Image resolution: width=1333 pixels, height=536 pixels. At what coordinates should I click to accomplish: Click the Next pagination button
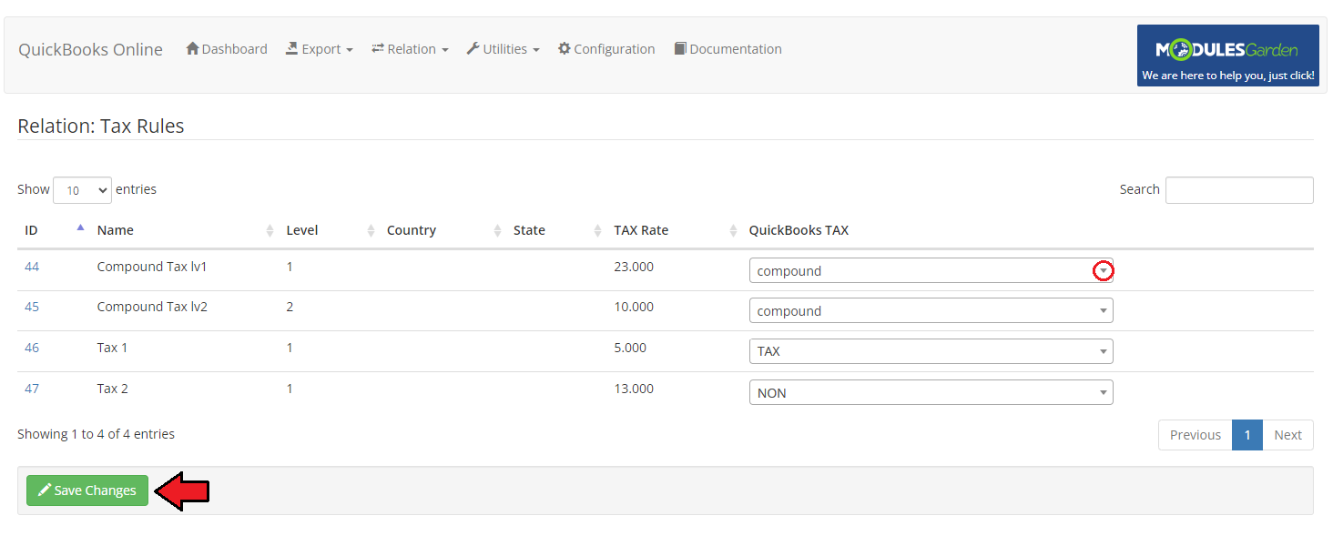click(x=1287, y=435)
